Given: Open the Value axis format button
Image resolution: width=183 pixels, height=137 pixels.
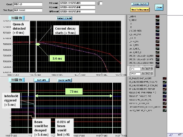Looking at the screenshot, I should point(147,73).
